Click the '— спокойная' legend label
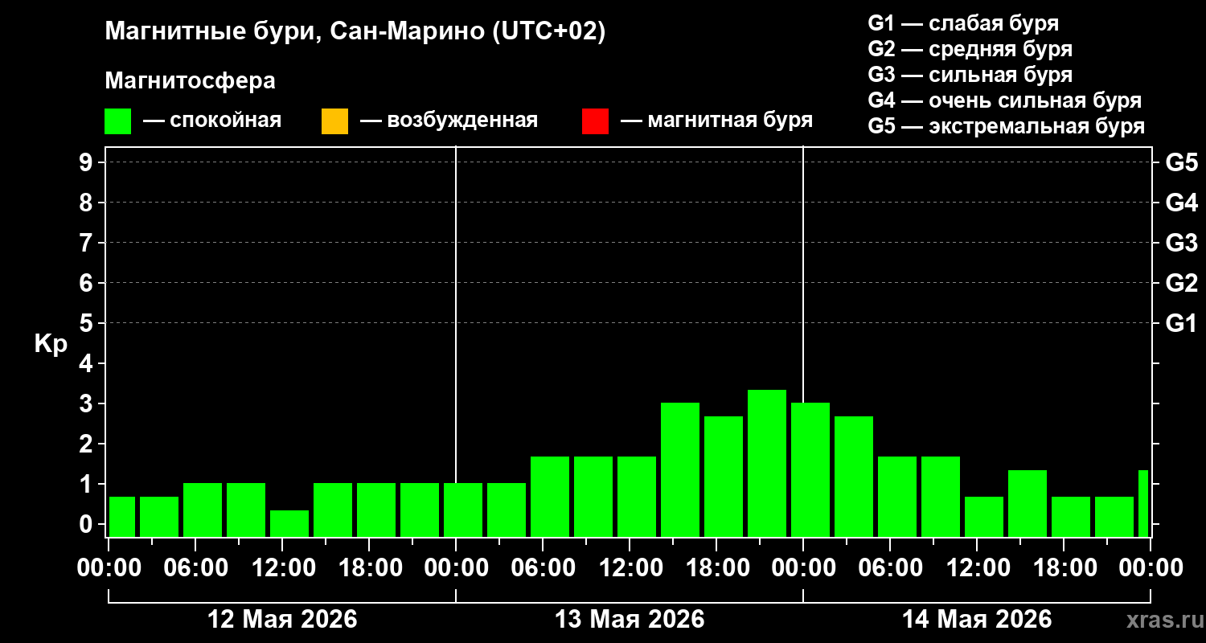This screenshot has height=643, width=1206. 212,121
